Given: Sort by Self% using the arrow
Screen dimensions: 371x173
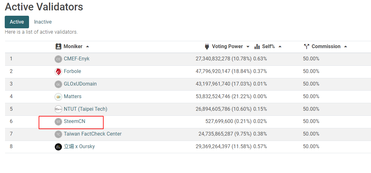Looking at the screenshot, I should 280,47.
